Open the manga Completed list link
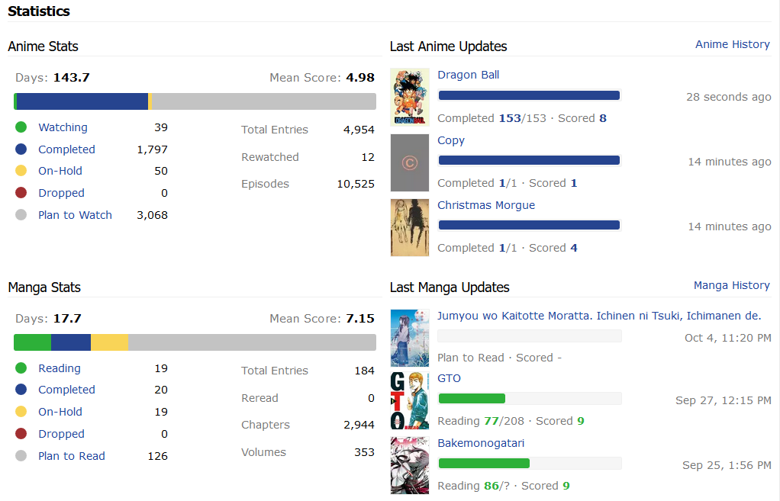 click(x=66, y=390)
